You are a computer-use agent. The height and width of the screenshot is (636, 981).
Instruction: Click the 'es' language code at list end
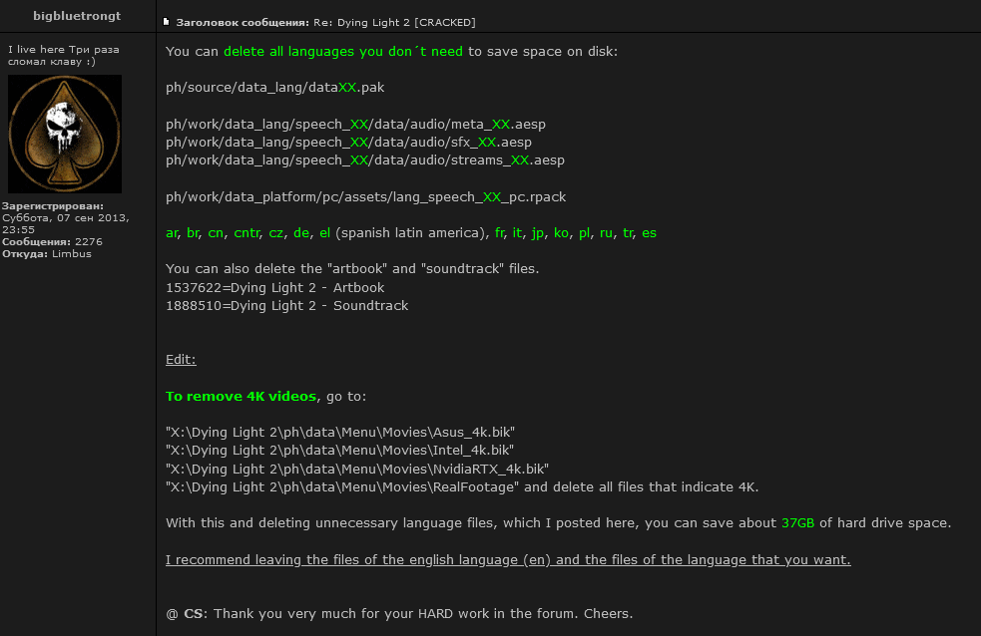tap(649, 232)
